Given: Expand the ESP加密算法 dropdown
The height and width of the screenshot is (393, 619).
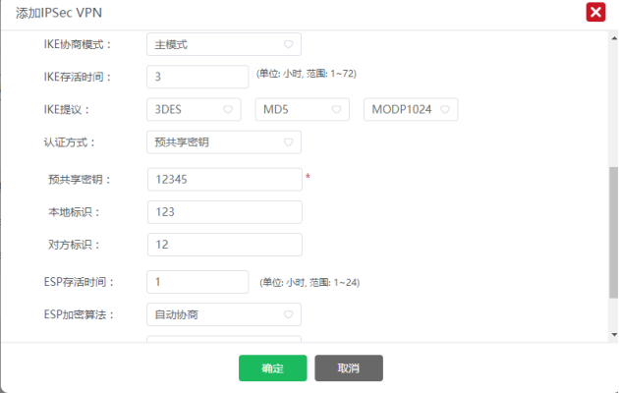Looking at the screenshot, I should point(223,314).
